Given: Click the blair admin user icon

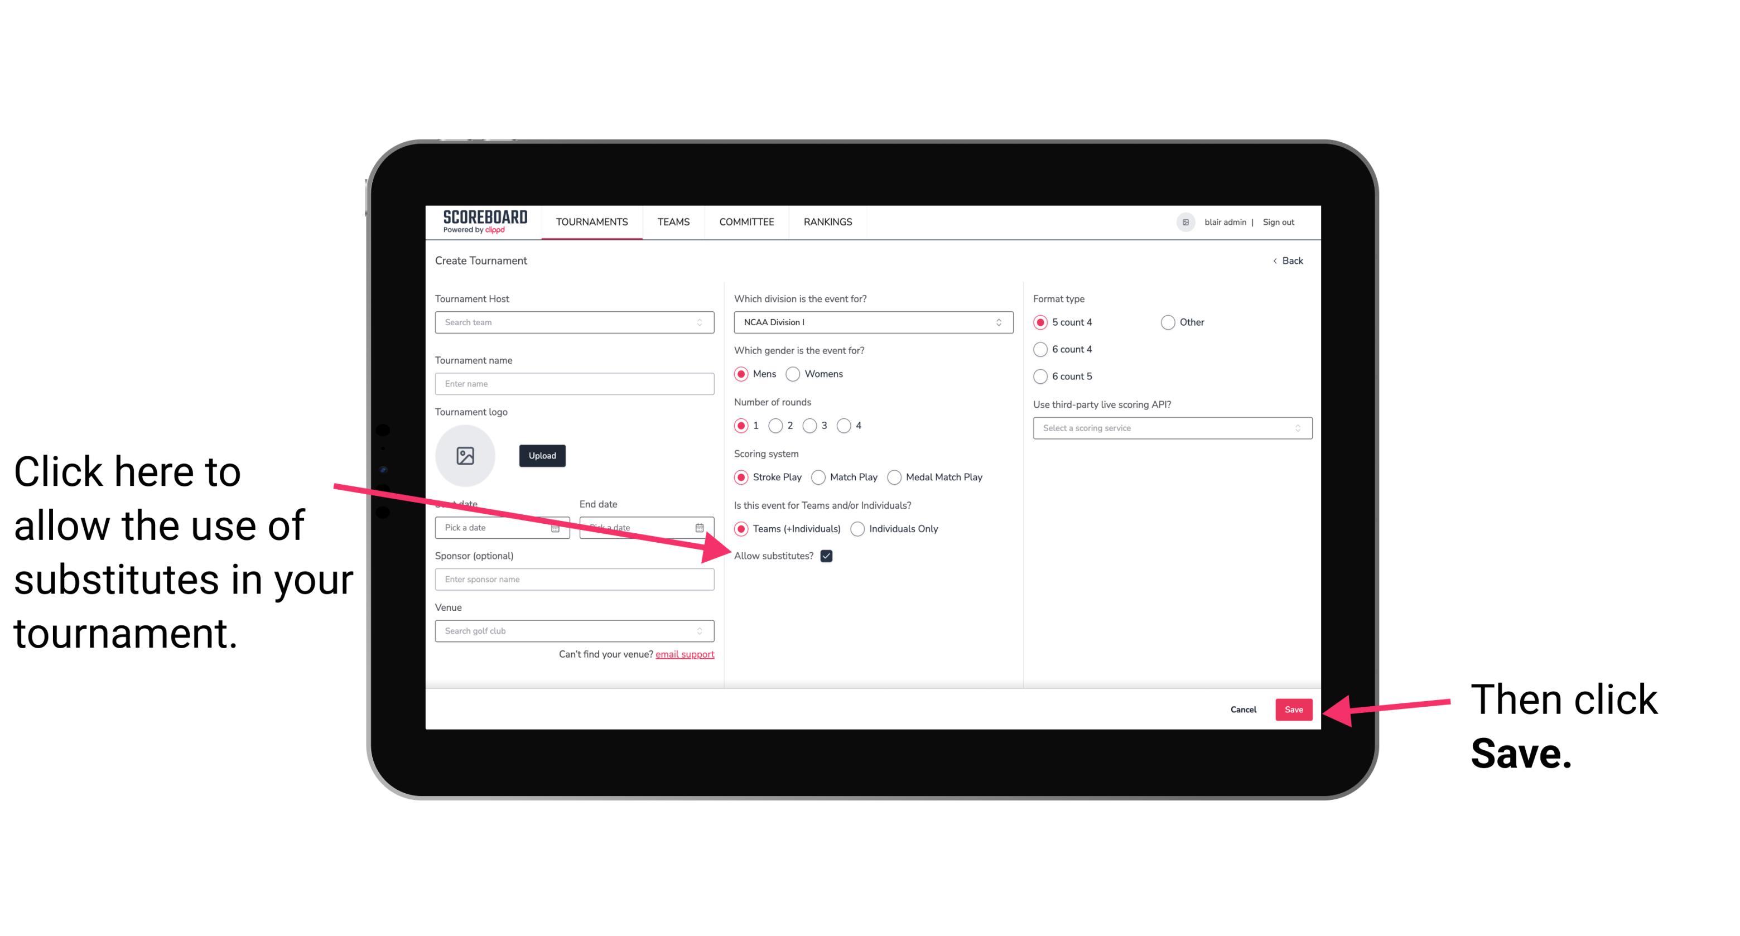Looking at the screenshot, I should (x=1185, y=221).
